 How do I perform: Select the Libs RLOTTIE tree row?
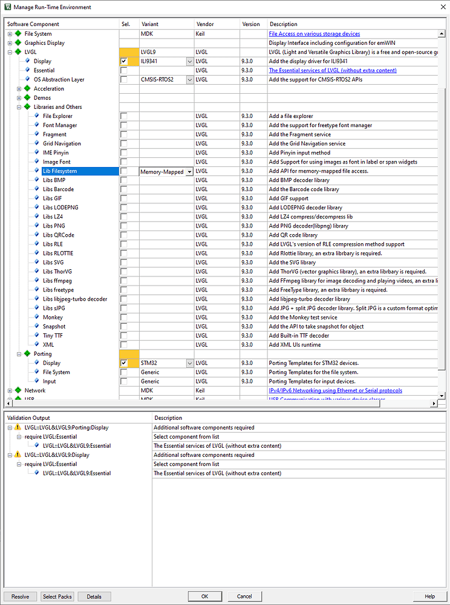(58, 253)
